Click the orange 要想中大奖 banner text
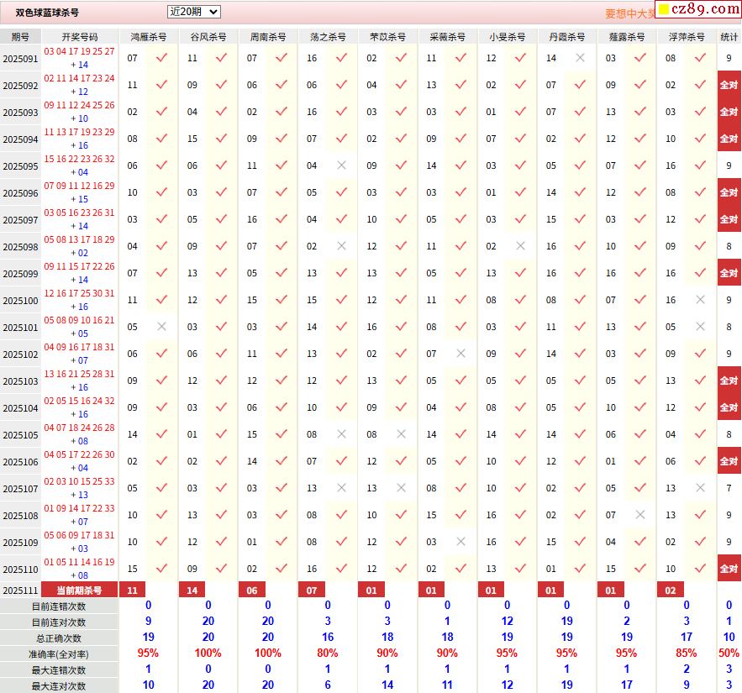This screenshot has height=693, width=742. point(629,13)
